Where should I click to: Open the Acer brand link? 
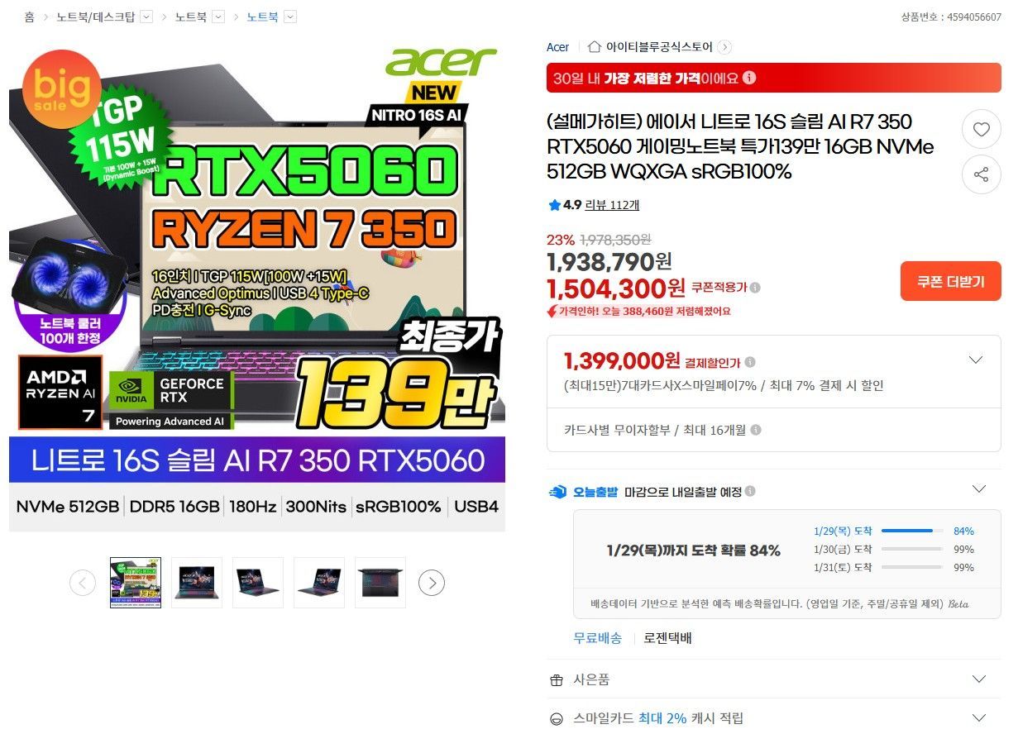click(x=557, y=47)
